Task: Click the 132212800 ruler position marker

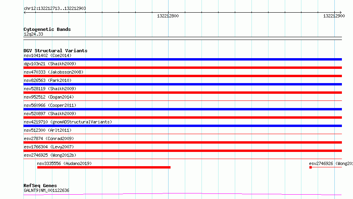Action: point(168,16)
